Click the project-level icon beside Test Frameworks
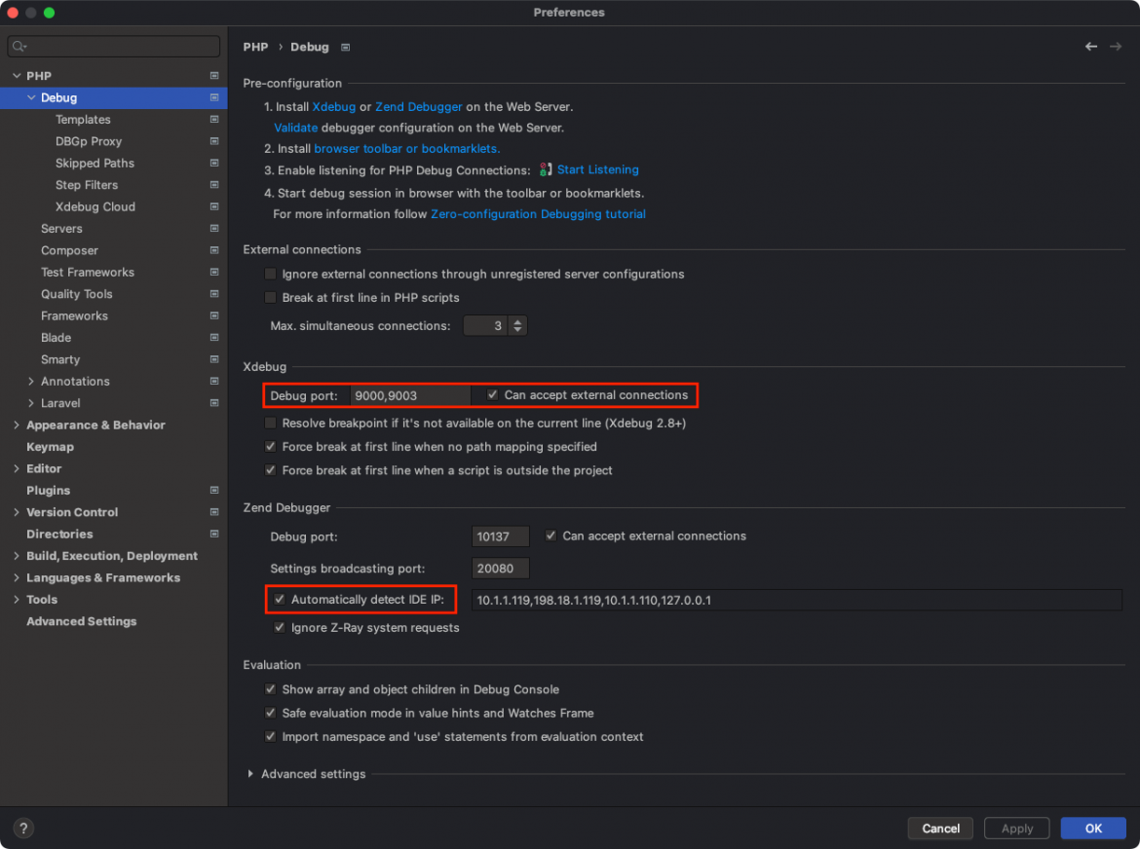Viewport: 1140px width, 849px height. pos(214,272)
